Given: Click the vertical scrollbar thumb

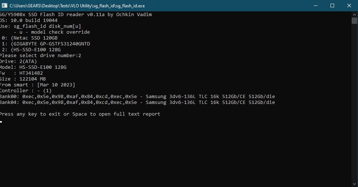Looking at the screenshot, I should pyautogui.click(x=355, y=20).
